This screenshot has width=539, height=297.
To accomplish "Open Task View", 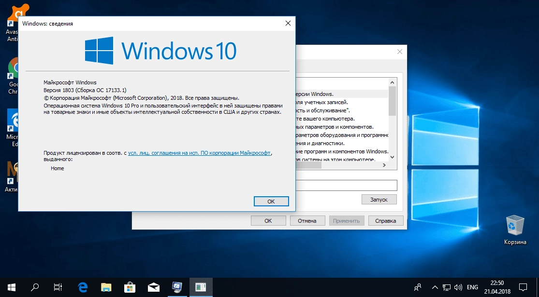I will 58,287.
